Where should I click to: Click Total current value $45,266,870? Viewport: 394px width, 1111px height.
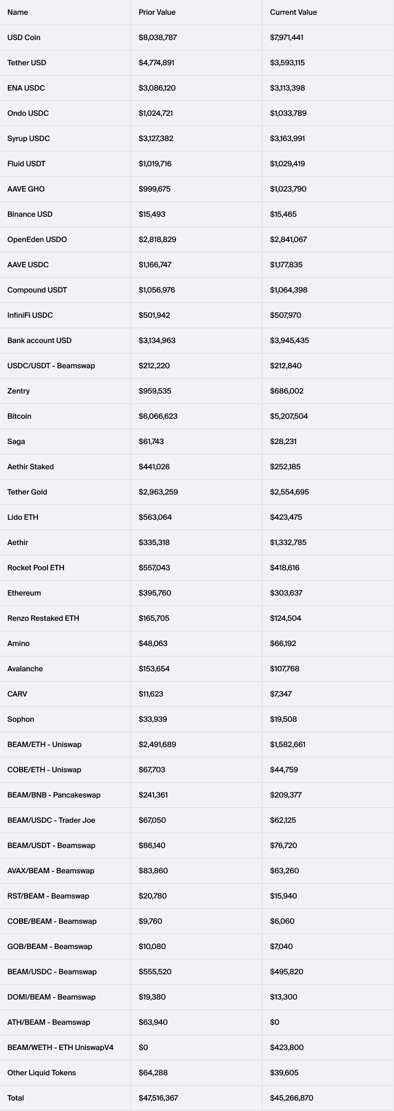pos(291,1098)
